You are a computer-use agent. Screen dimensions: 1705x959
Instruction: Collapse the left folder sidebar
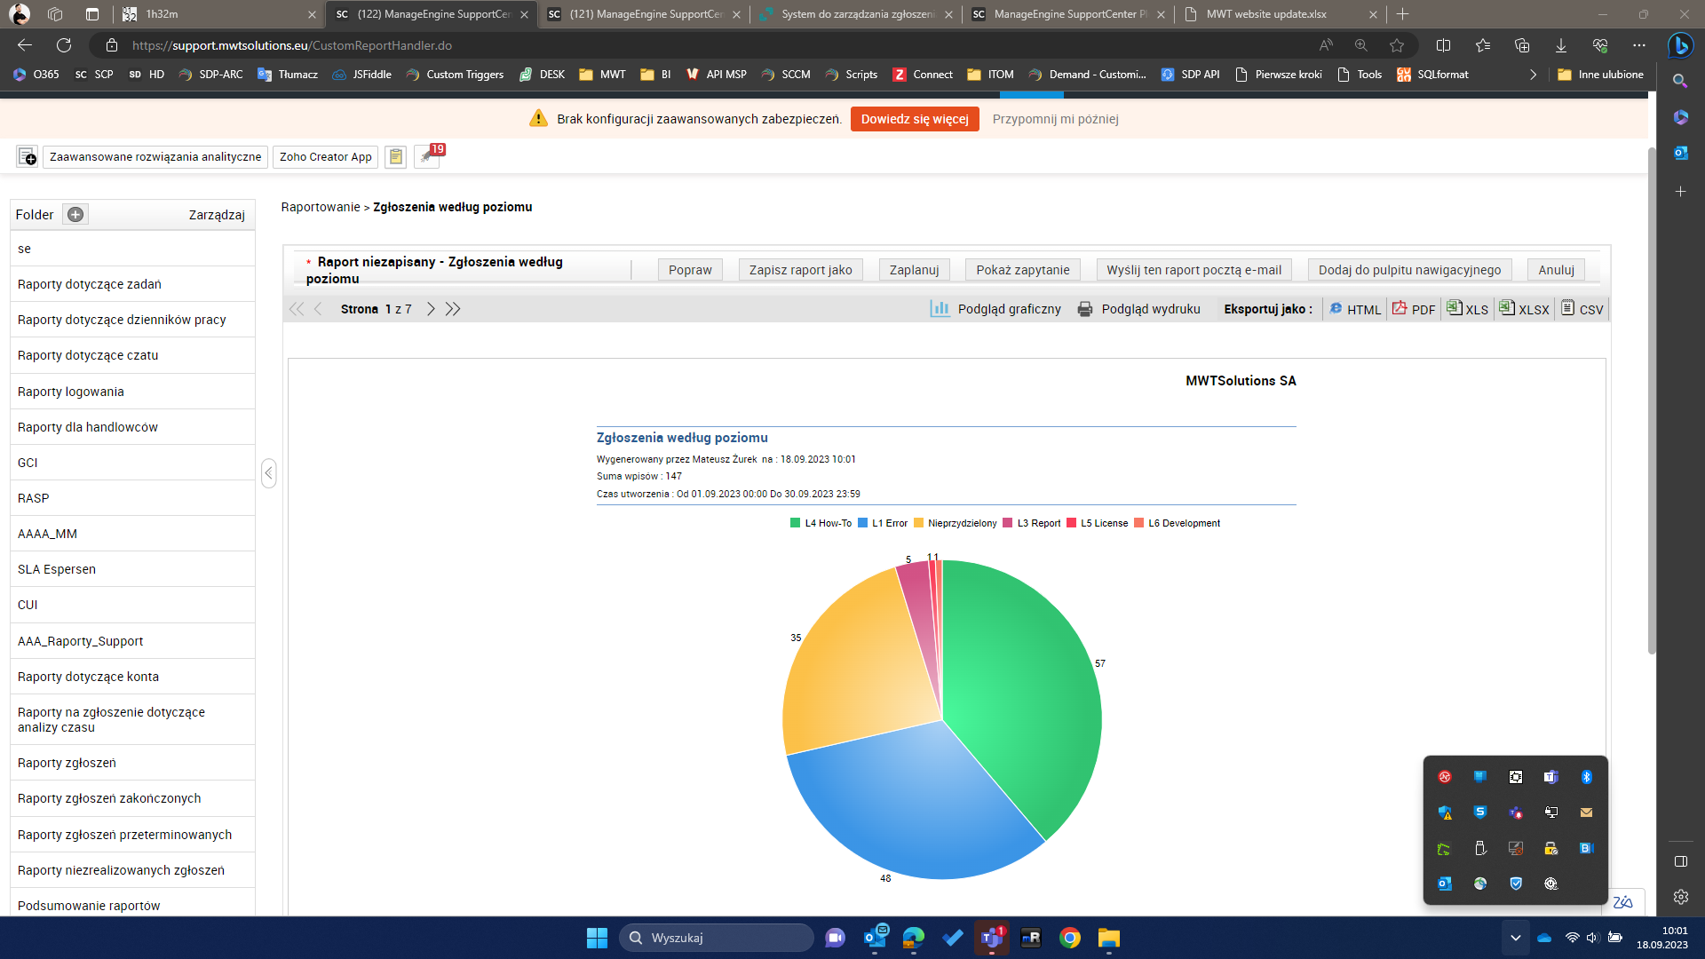pos(269,472)
